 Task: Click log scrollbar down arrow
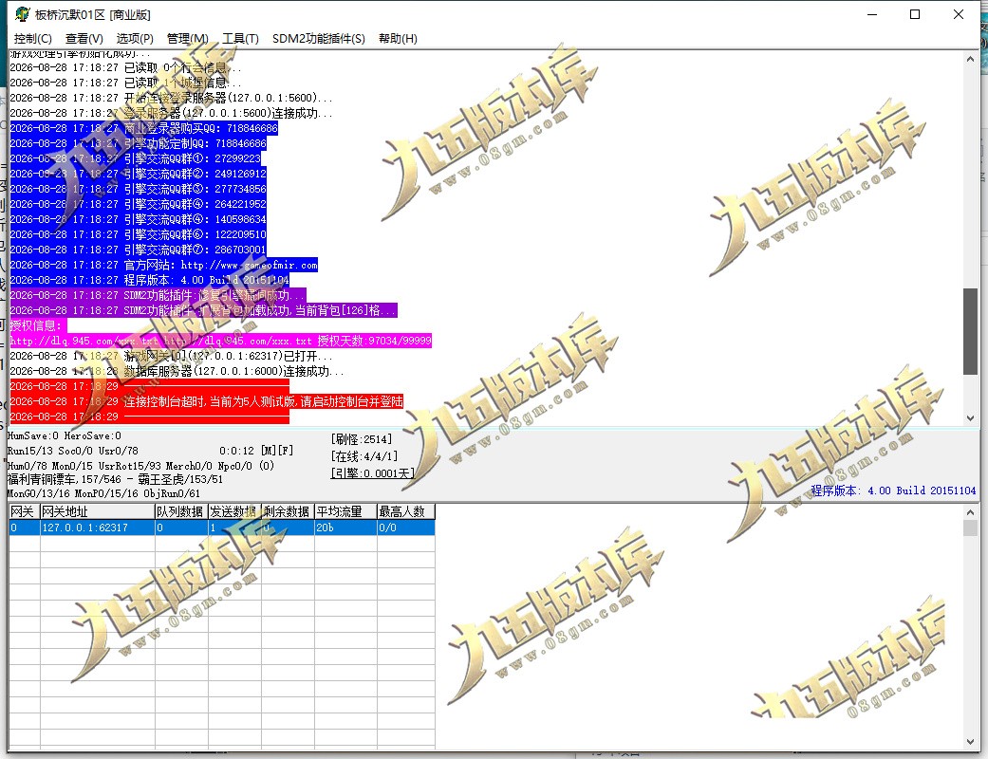970,418
